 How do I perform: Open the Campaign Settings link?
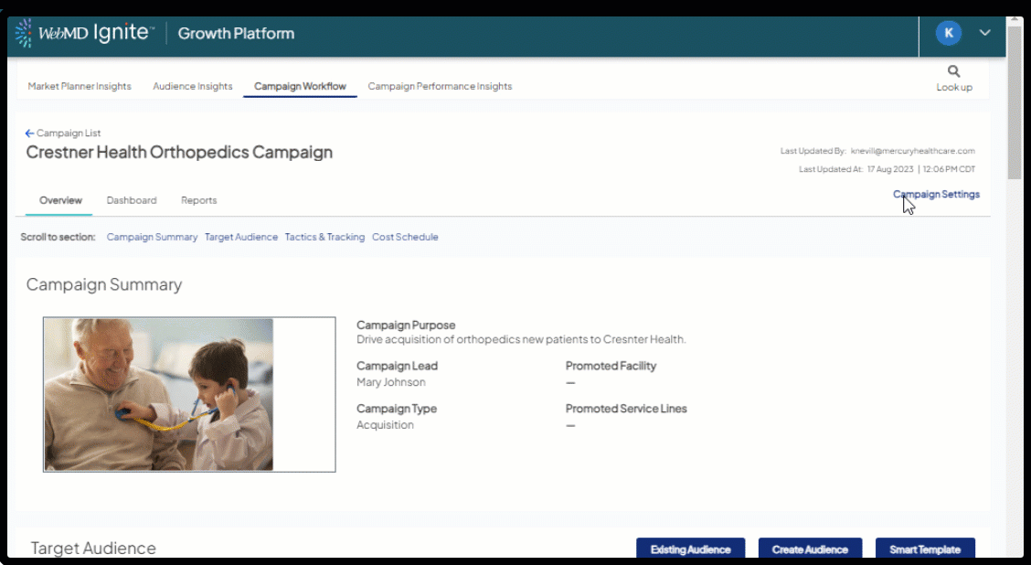point(936,194)
